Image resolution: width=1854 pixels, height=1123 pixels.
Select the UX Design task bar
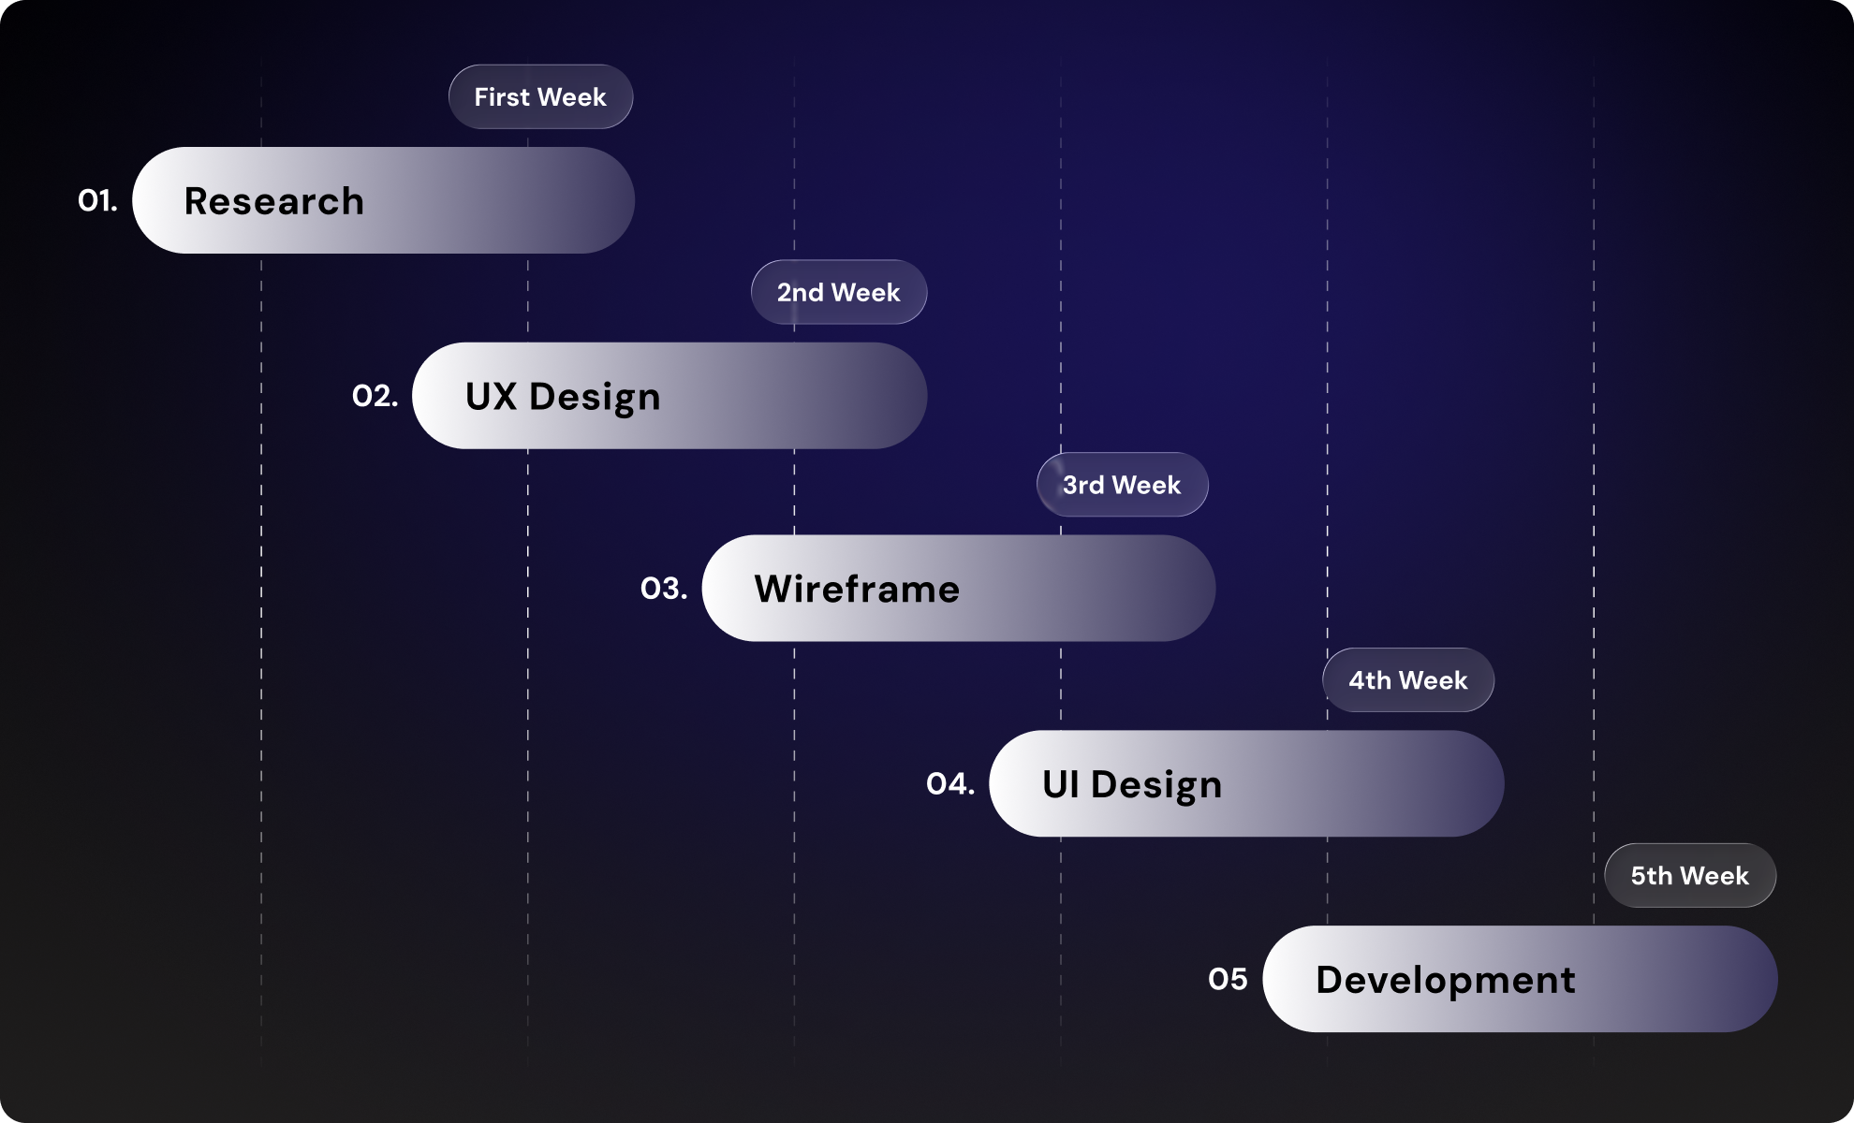point(669,396)
